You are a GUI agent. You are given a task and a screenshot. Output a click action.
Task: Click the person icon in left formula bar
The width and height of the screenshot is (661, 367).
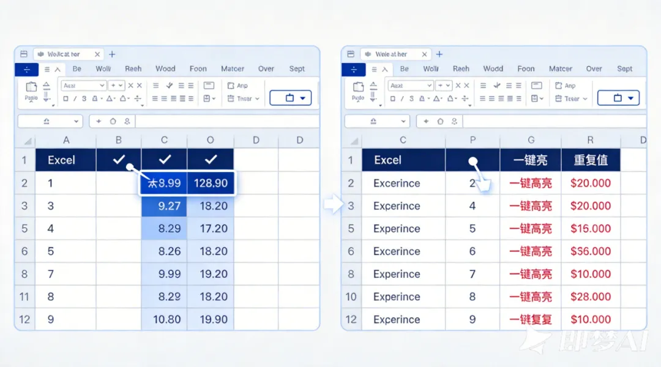(127, 121)
